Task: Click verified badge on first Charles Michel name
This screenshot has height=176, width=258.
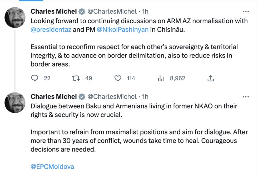Action: (82, 12)
